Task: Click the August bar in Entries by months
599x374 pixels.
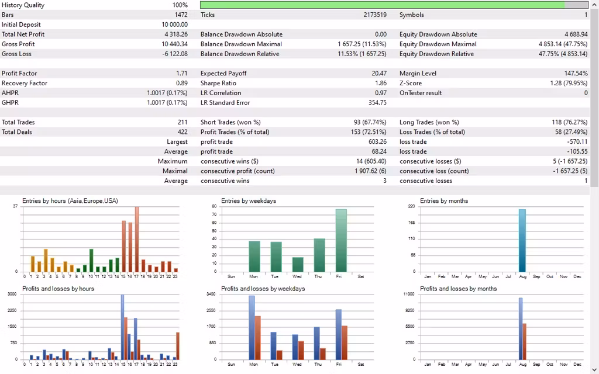Action: (522, 240)
